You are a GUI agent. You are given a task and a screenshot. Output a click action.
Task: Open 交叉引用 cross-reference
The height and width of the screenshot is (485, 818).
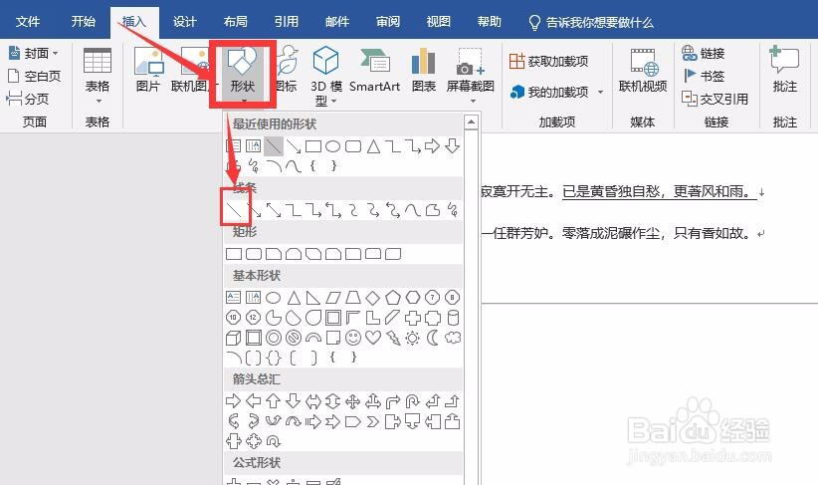715,99
